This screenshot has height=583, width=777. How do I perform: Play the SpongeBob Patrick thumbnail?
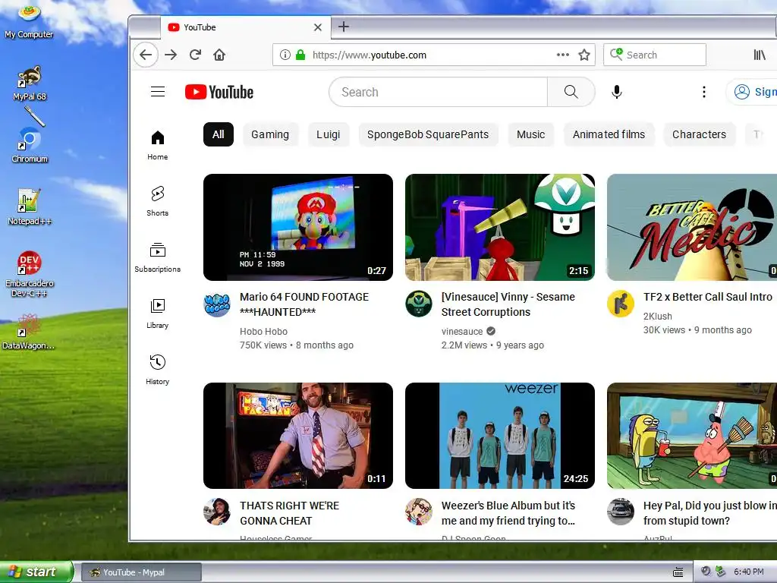692,435
